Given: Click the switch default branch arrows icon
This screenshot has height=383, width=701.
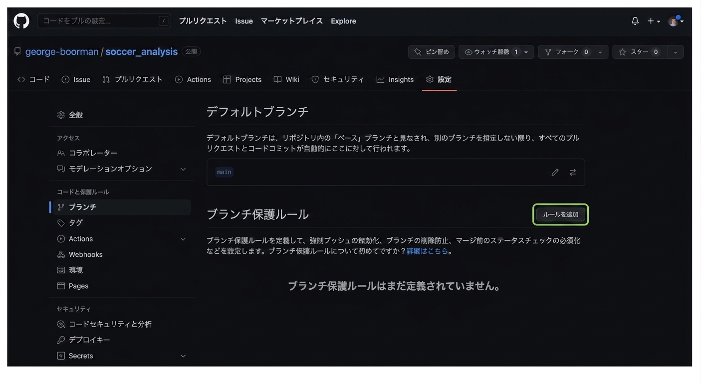Looking at the screenshot, I should pos(573,172).
